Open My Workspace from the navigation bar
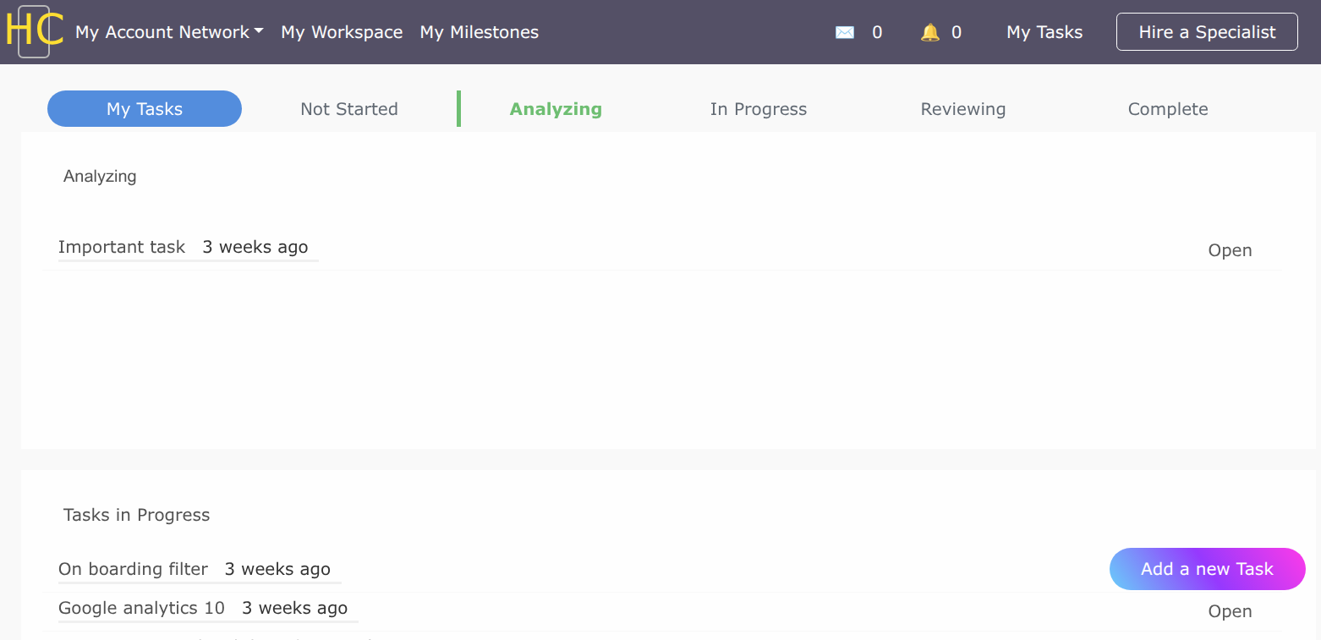 click(342, 32)
